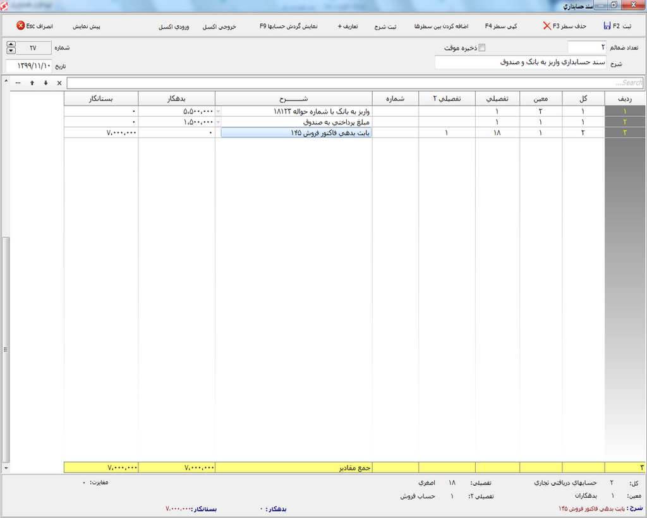Click the شرح document description field
Viewport: 647px width, 518px height.
click(x=521, y=63)
